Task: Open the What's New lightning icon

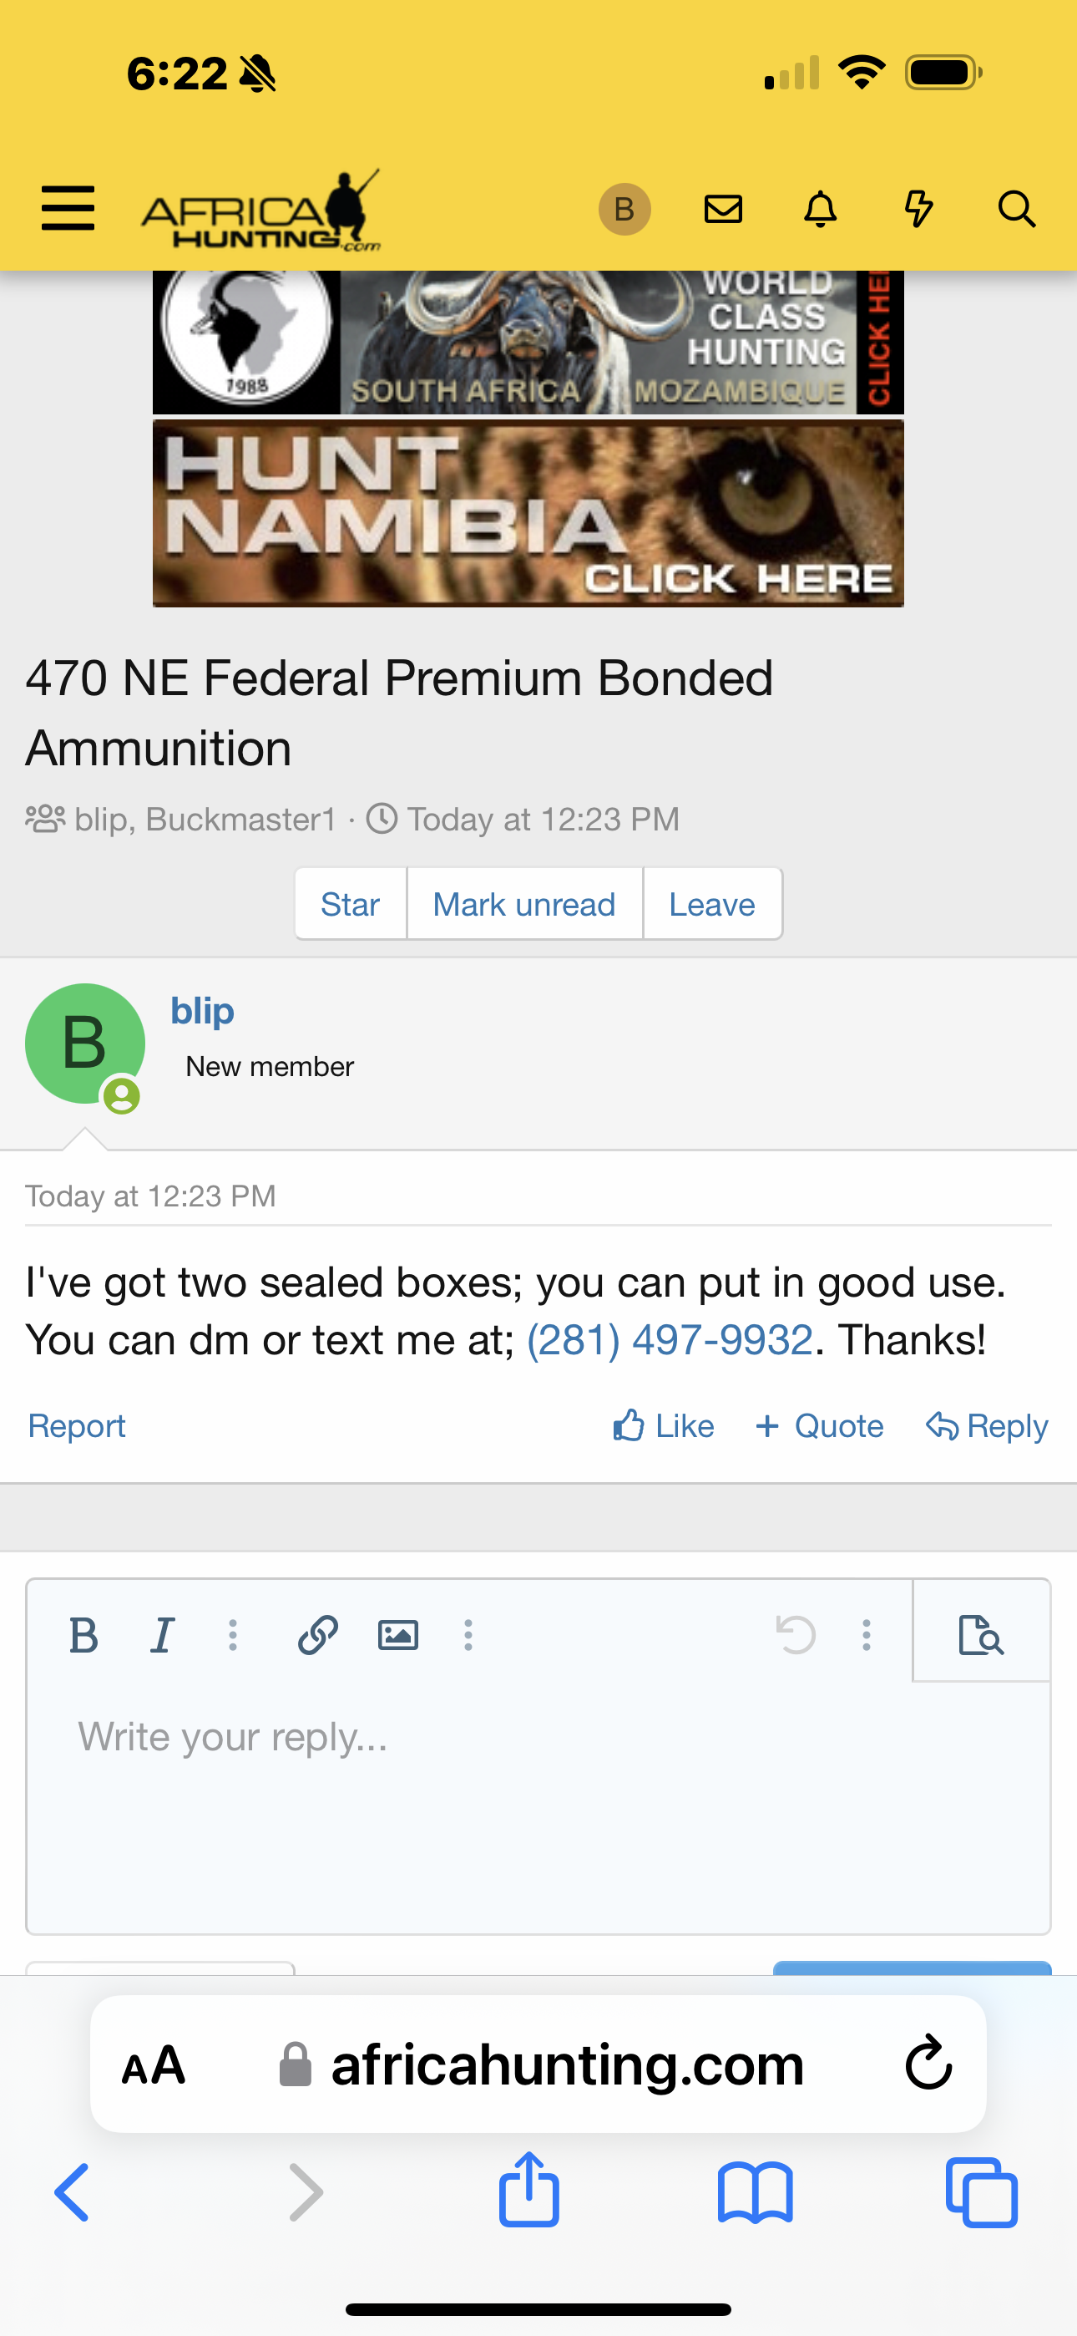Action: [918, 210]
